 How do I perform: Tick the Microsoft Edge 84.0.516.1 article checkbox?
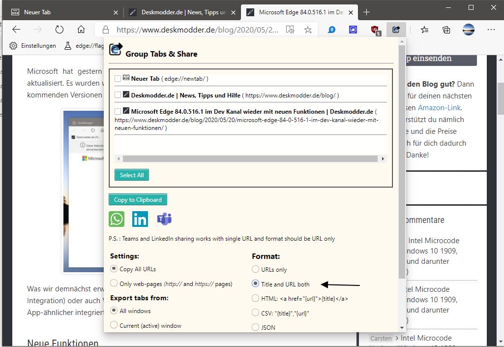point(118,111)
